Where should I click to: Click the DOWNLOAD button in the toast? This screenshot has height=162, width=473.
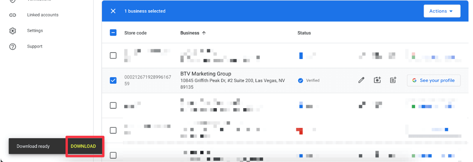click(x=83, y=146)
